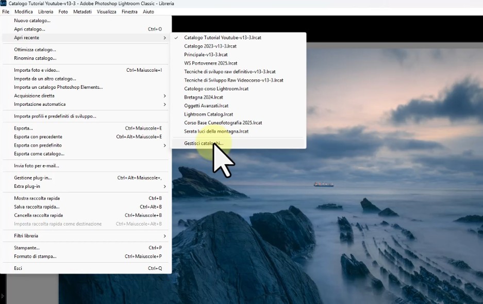
Task: Select Cancella raccolta rapida
Action: click(86, 216)
